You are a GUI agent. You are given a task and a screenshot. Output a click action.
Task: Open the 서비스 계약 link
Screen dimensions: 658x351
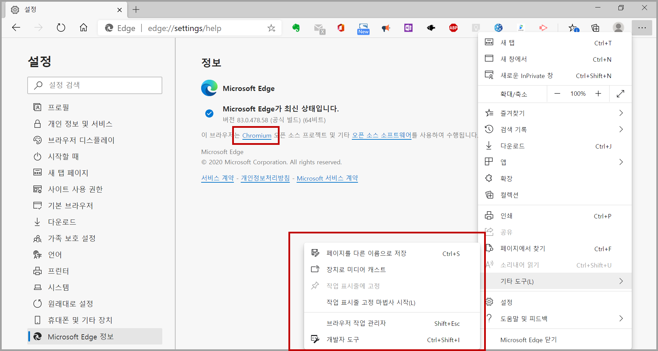(x=218, y=178)
